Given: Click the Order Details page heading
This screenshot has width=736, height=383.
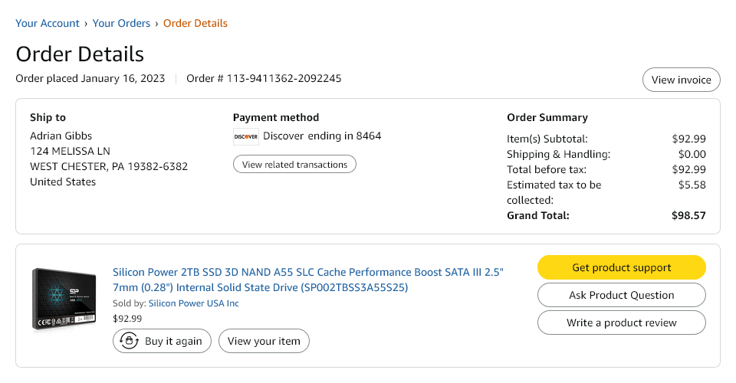Looking at the screenshot, I should coord(80,54).
